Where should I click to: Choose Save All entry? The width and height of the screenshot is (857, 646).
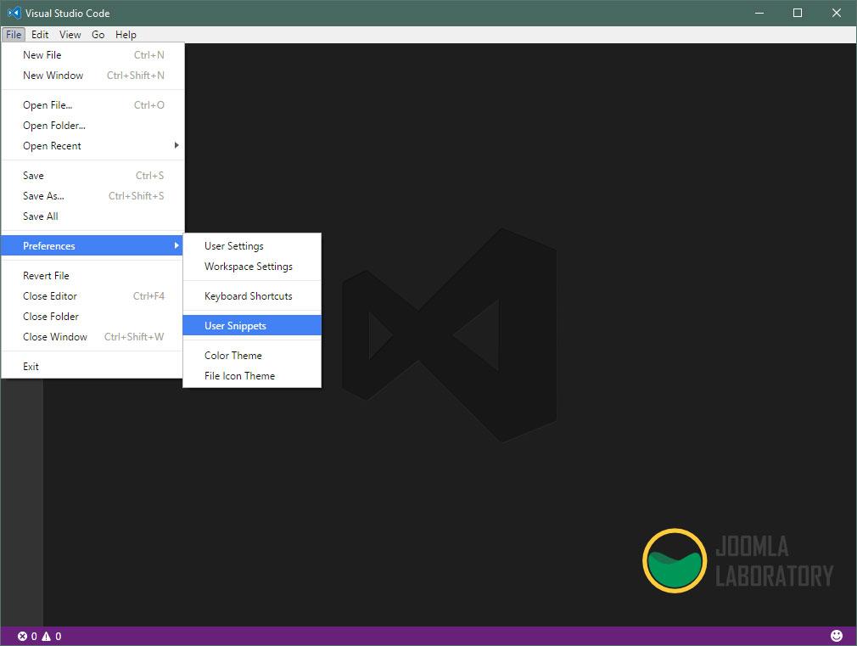click(93, 216)
